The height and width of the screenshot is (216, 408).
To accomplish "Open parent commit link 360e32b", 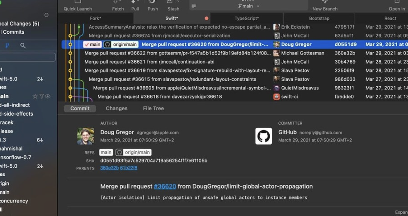I will coord(109,167).
